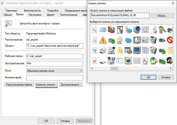Select the gear document icon

tap(95, 30)
